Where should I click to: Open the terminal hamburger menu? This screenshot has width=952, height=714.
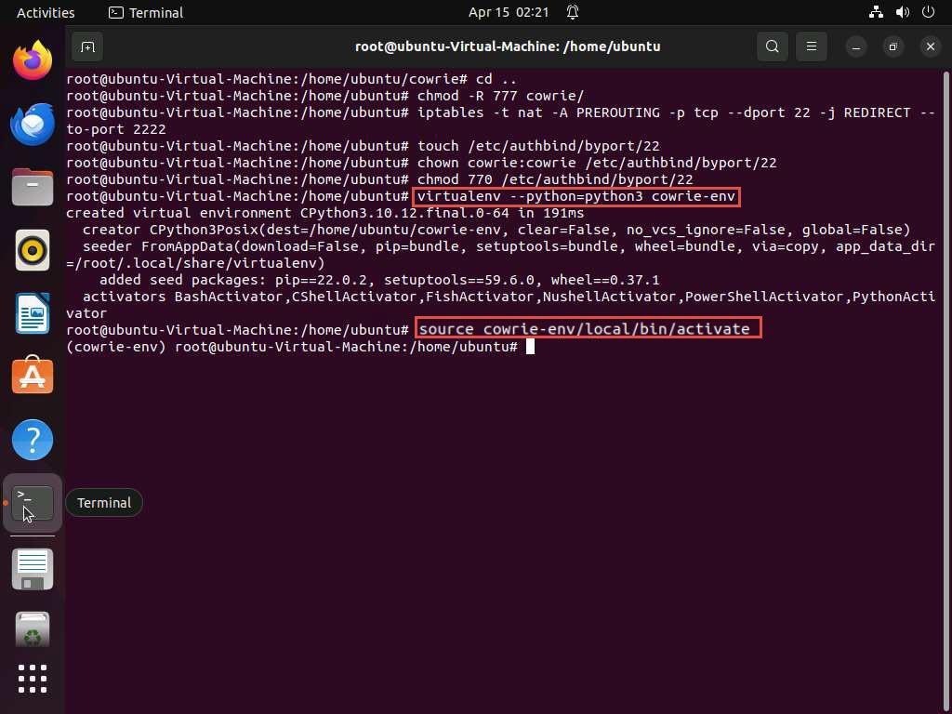(x=811, y=46)
